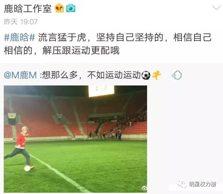Click the white soccer ball in photo
This screenshot has height=194, width=223.
pos(27,168)
